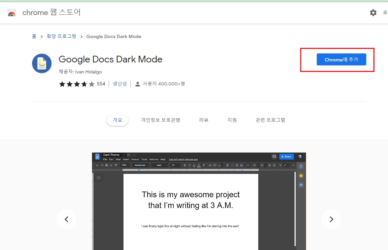
Task: Click Google Docs Dark Mode breadcrumb text
Action: (114, 37)
